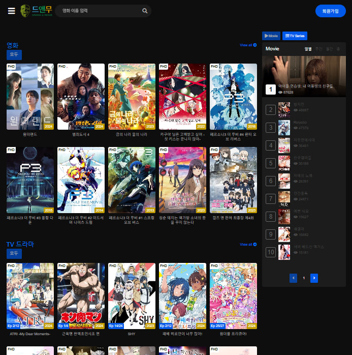Screen dimensions: 352x355
Task: Open the hamburger menu icon
Action: [x=12, y=11]
